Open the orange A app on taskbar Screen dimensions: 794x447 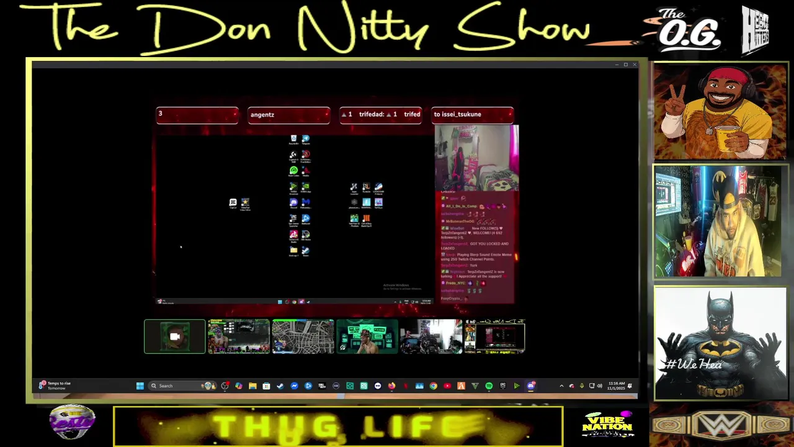coord(461,386)
